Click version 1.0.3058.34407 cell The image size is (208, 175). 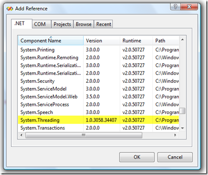[101, 120]
